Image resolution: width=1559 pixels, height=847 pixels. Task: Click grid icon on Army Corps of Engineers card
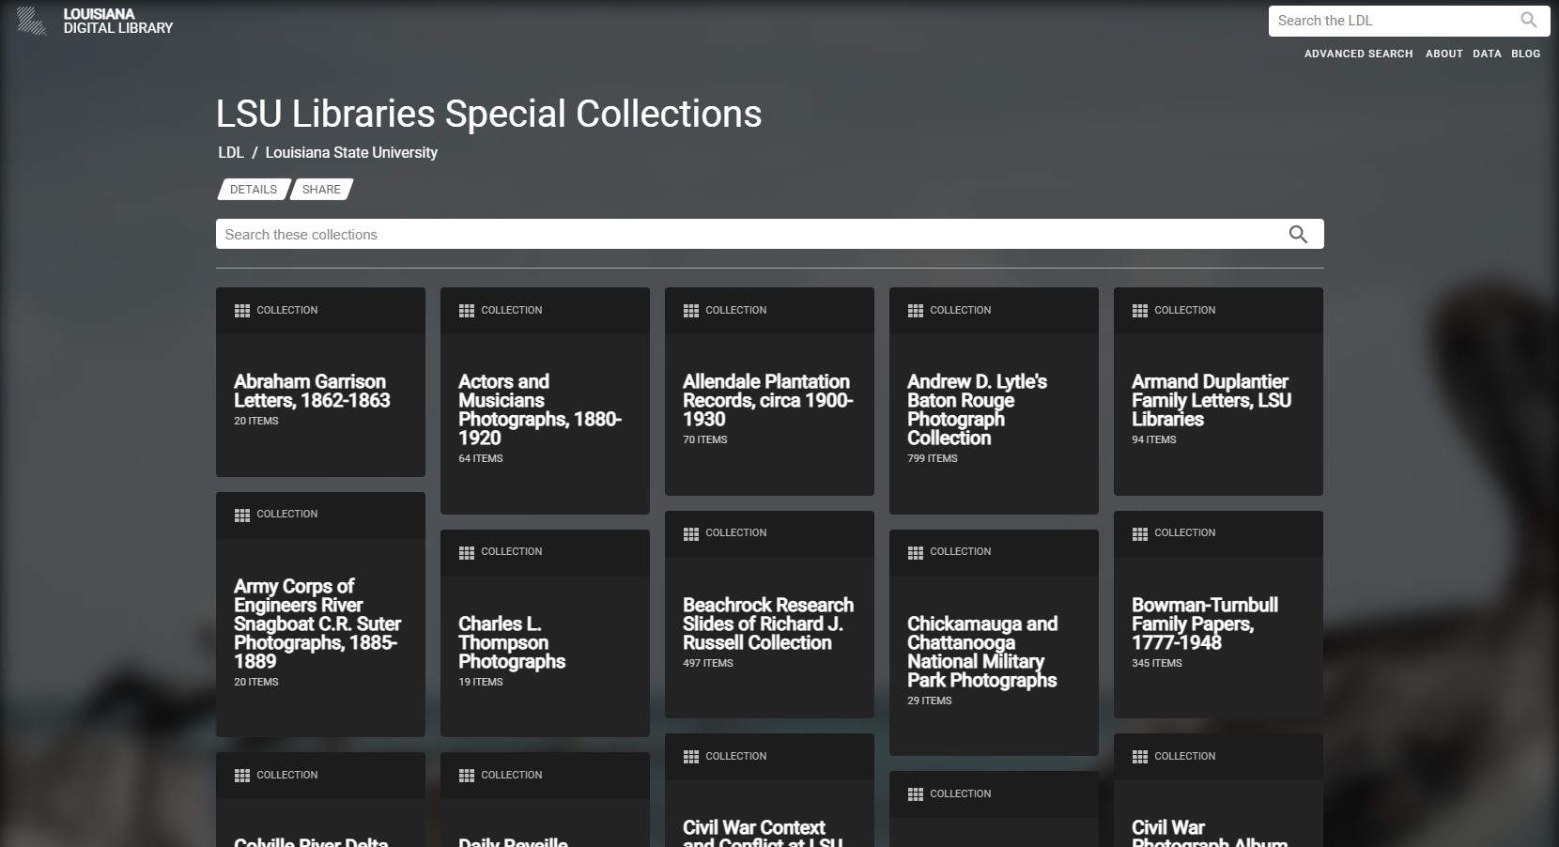coord(242,515)
